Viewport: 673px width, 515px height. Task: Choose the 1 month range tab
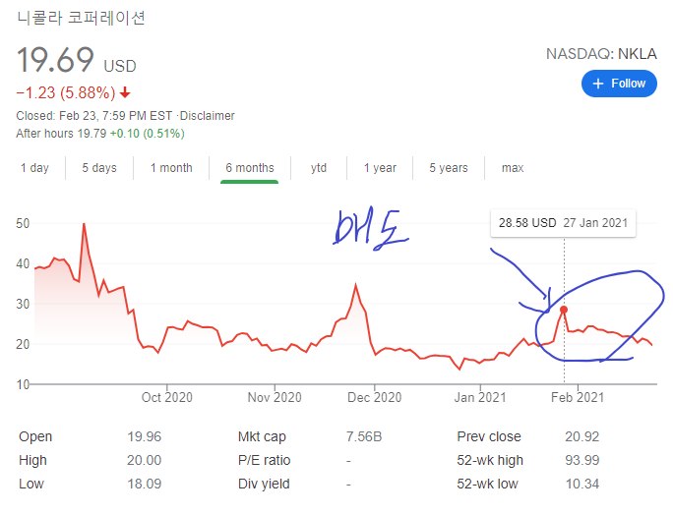pos(171,168)
